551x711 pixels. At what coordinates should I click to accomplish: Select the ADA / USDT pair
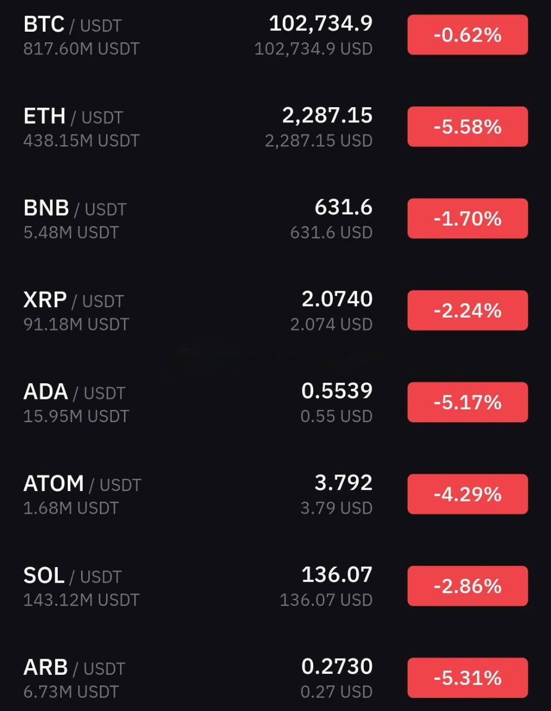(275, 402)
